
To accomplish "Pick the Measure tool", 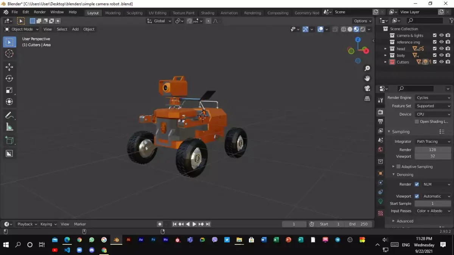I will [x=9, y=127].
